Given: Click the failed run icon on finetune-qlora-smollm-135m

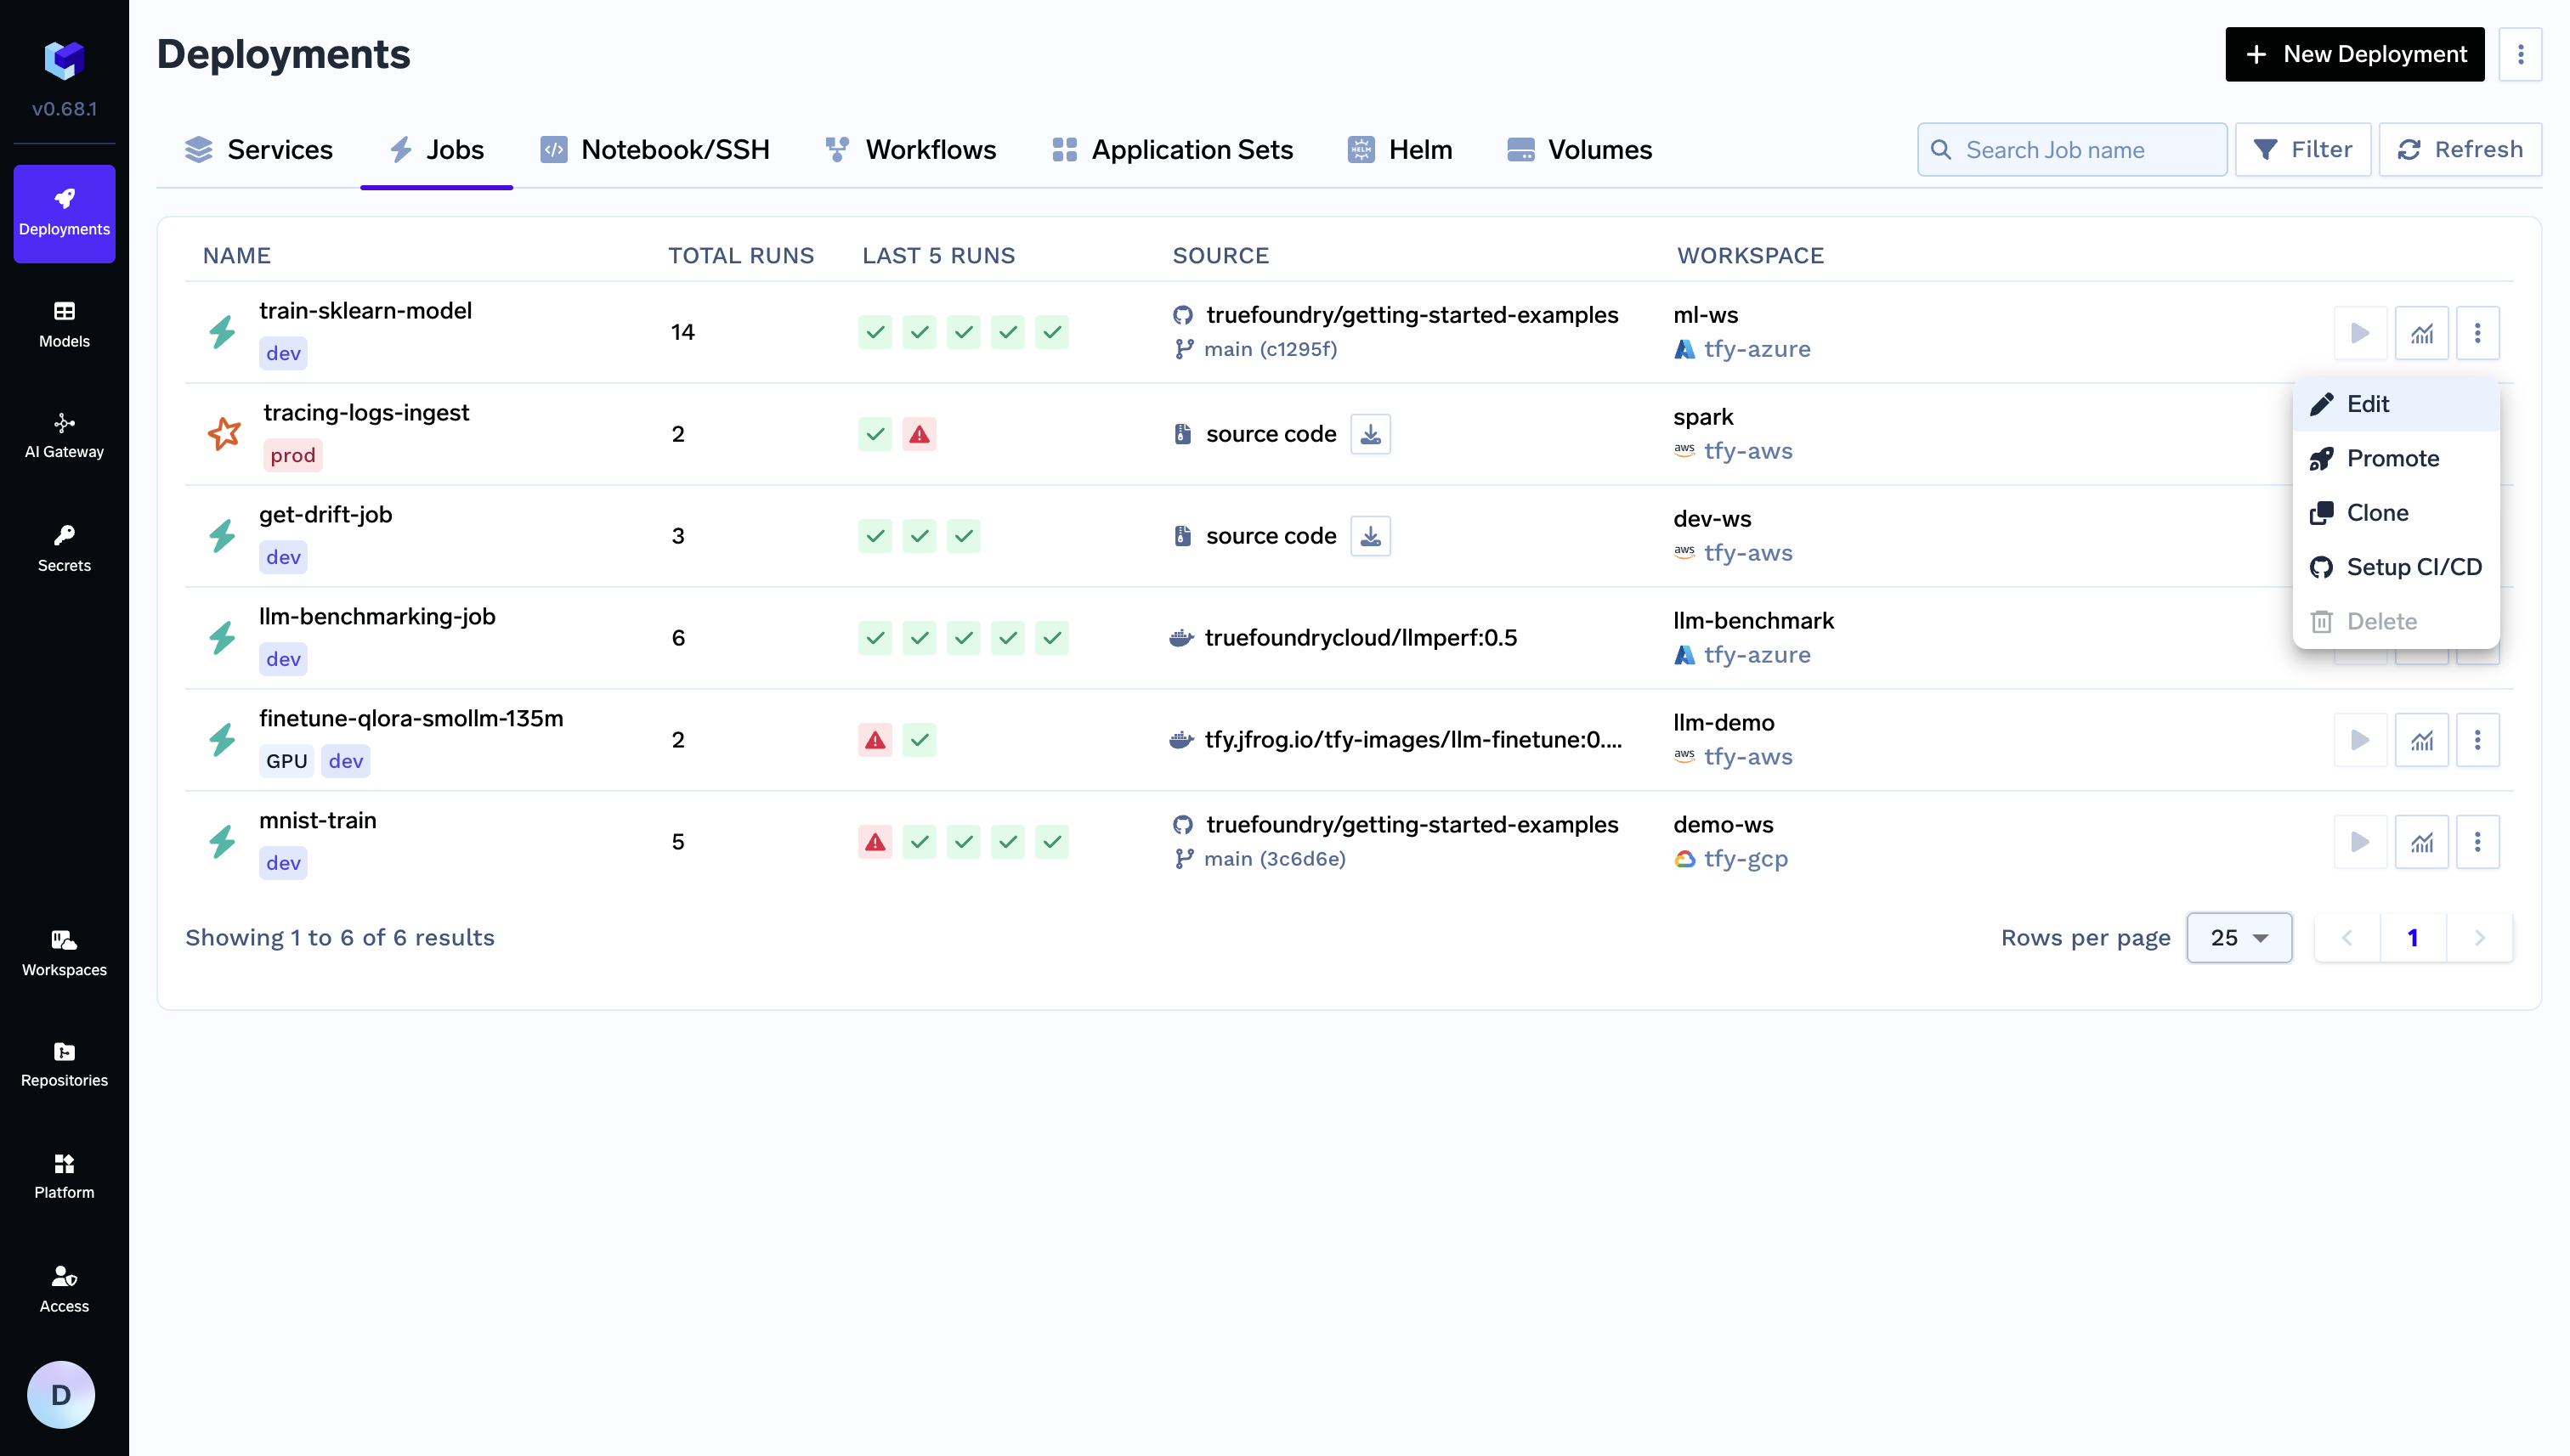Looking at the screenshot, I should 875,740.
